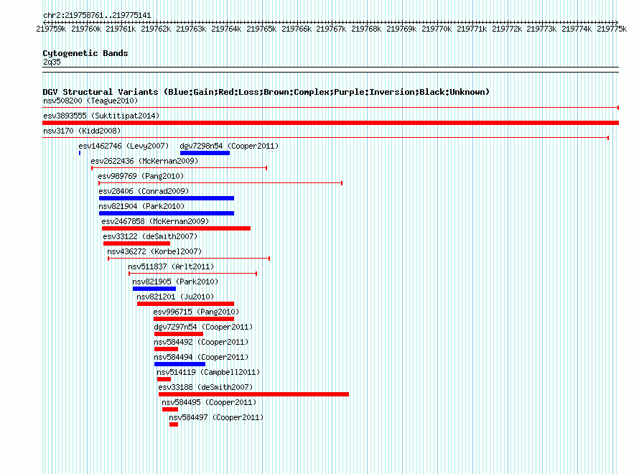Click the 219759k ruler tick label
This screenshot has width=639, height=474.
51,29
